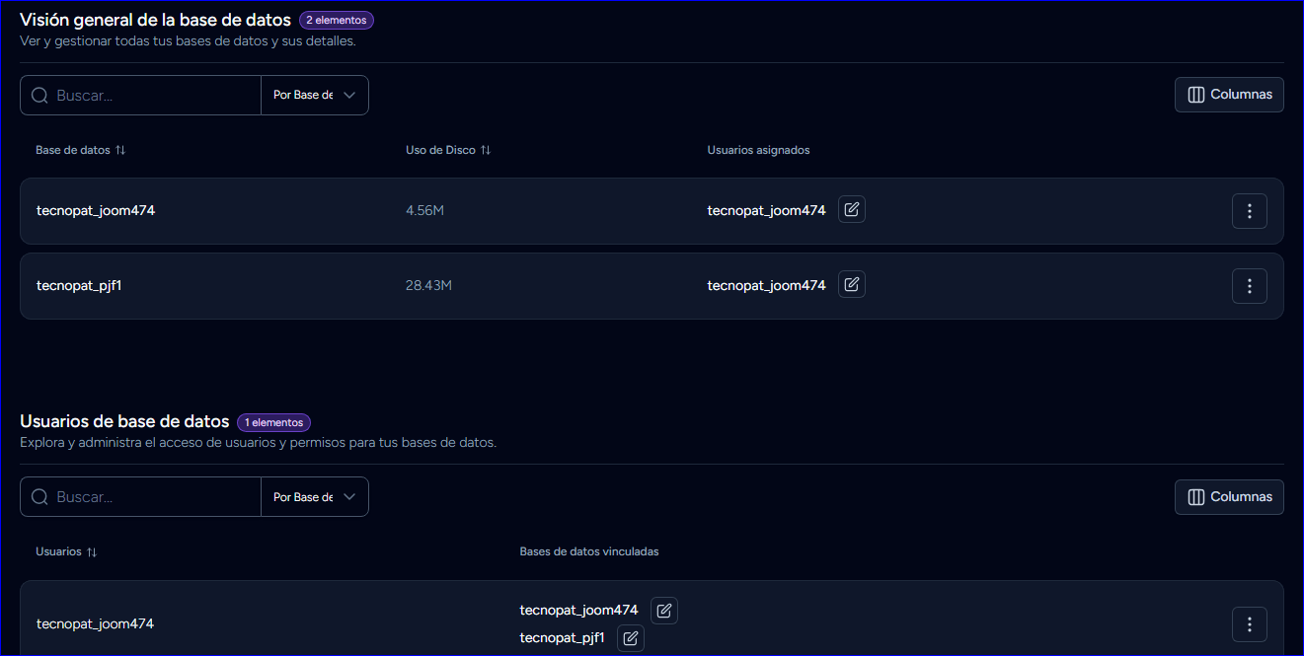Screen dimensions: 1304x656
Task: Click the "2 elementos" badge
Action: click(337, 20)
